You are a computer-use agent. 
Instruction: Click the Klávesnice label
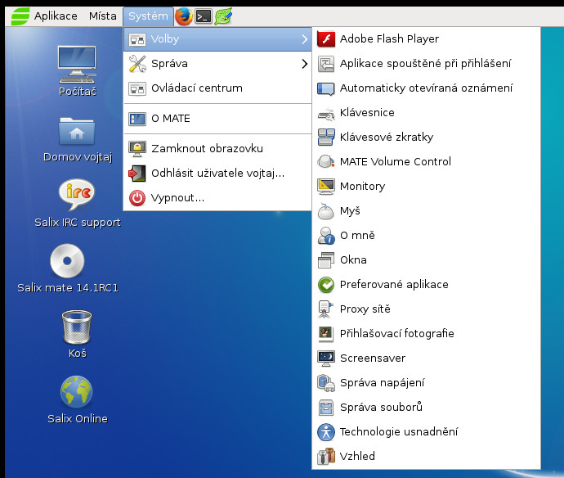tap(367, 113)
